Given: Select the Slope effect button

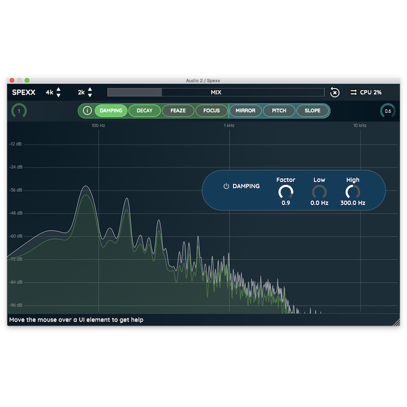Looking at the screenshot, I should point(312,110).
